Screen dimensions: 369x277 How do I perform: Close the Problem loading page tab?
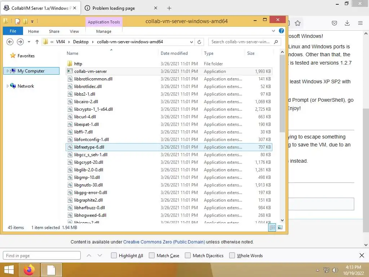156,8
